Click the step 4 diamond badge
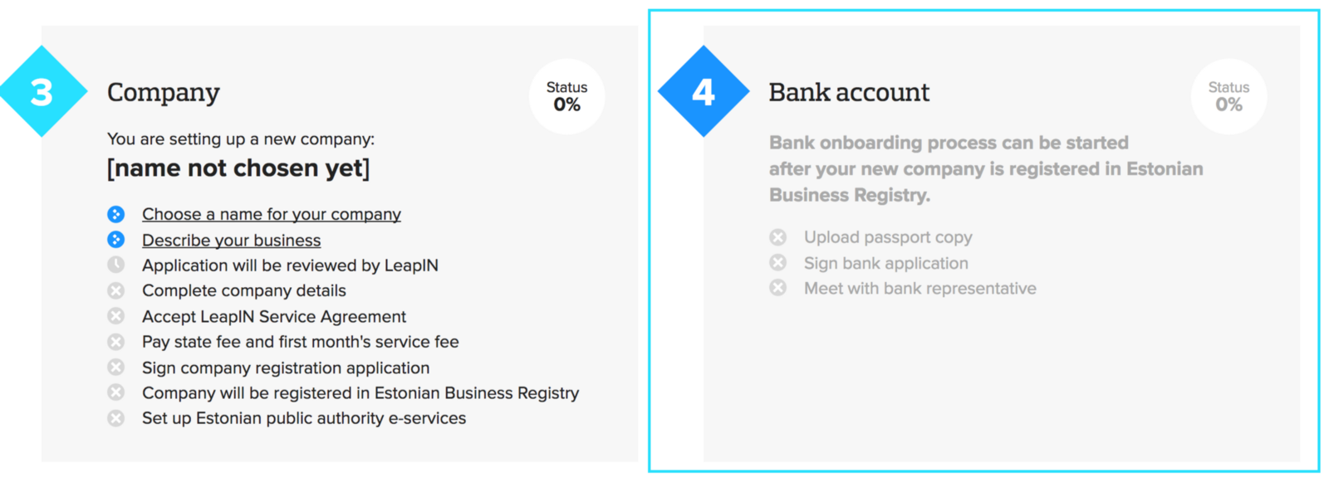 point(704,91)
